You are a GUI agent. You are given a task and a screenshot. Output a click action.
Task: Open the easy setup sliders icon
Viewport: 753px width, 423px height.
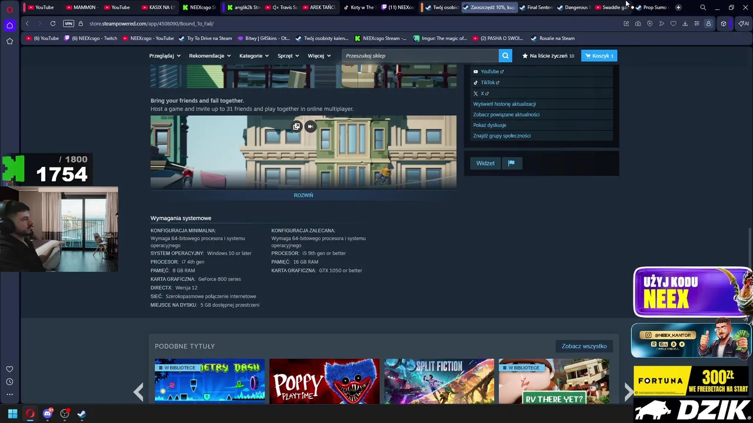pos(697,23)
